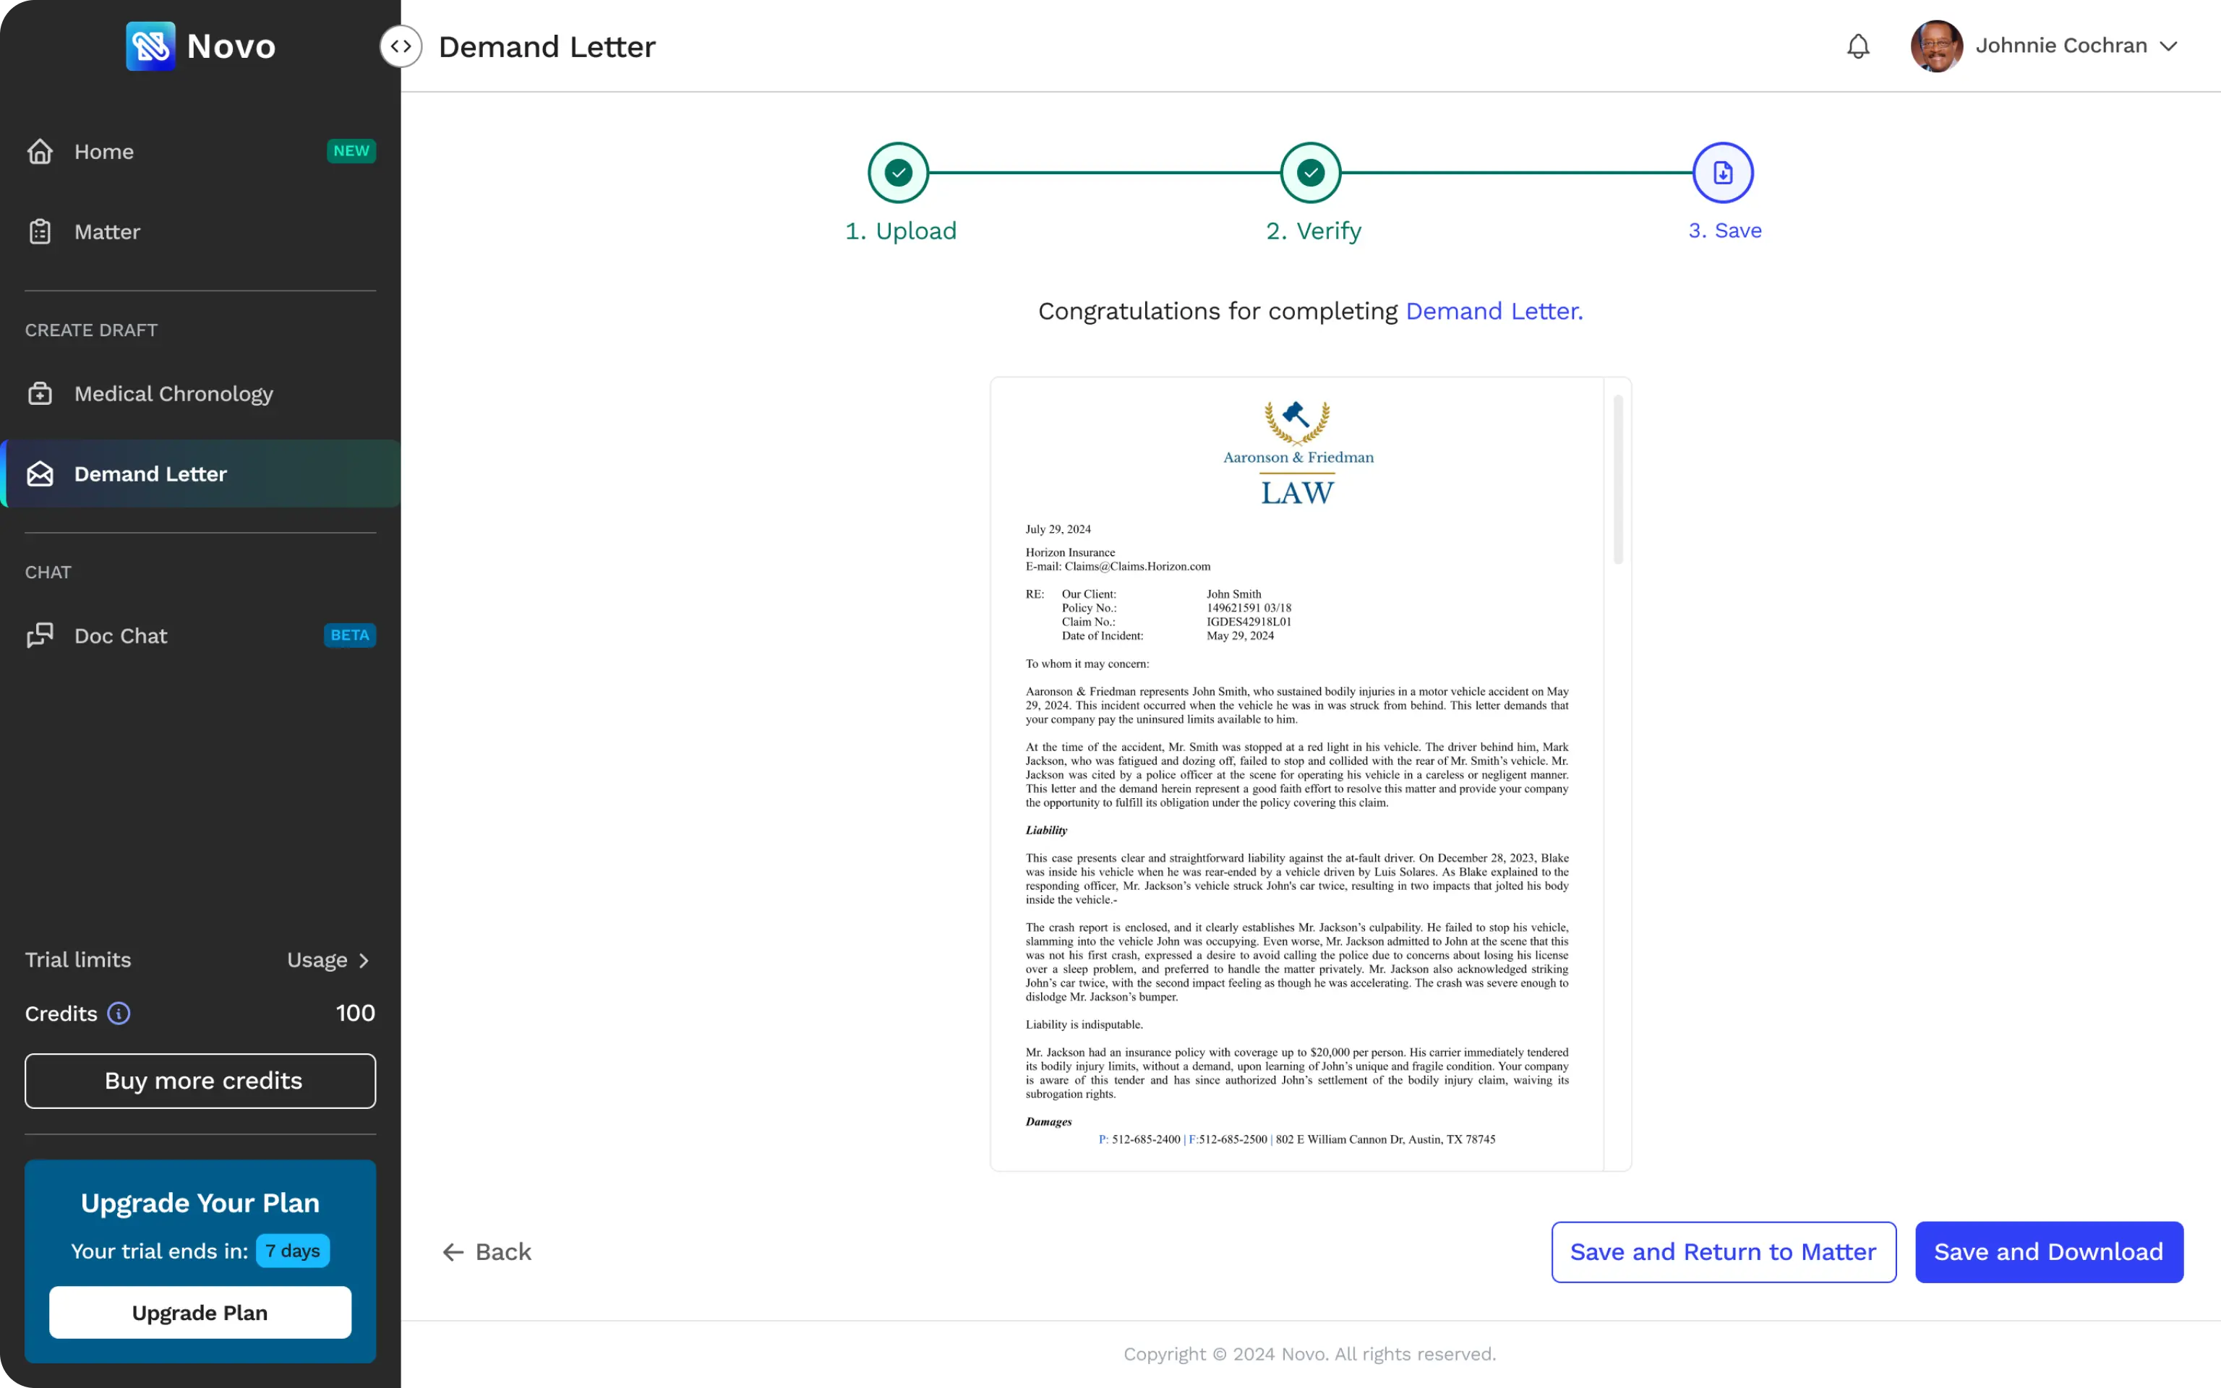Go to Medical Chronology draft
This screenshot has width=2221, height=1388.
(174, 394)
